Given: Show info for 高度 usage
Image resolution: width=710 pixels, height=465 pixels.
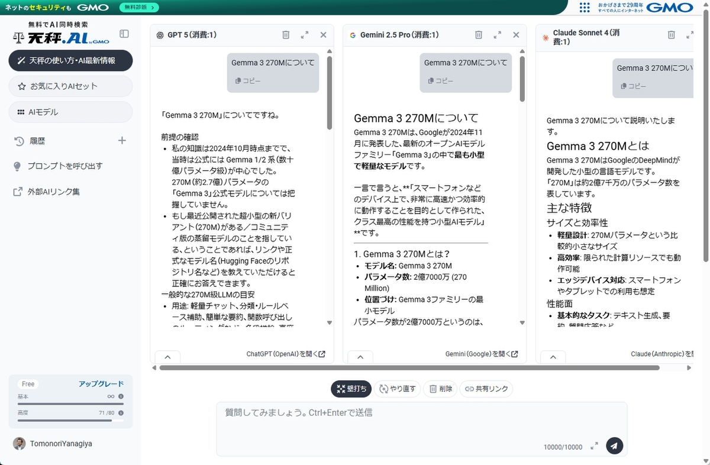Looking at the screenshot, I should click(x=121, y=412).
